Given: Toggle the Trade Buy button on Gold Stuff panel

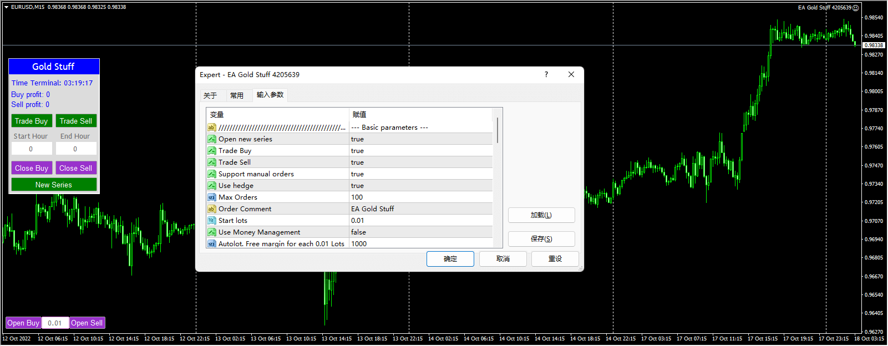Looking at the screenshot, I should (x=31, y=121).
